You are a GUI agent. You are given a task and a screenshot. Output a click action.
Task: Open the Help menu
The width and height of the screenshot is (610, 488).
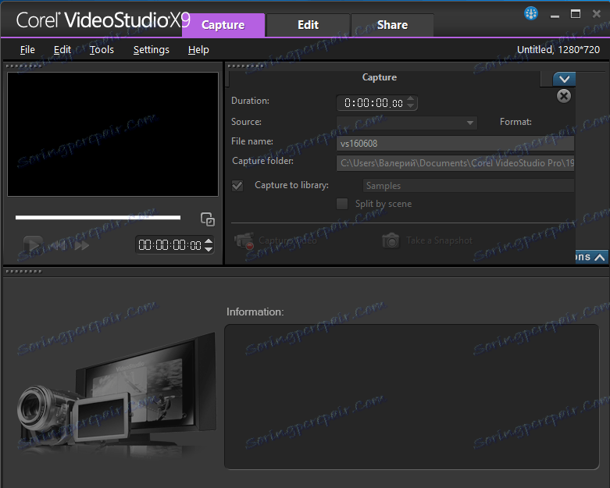198,50
